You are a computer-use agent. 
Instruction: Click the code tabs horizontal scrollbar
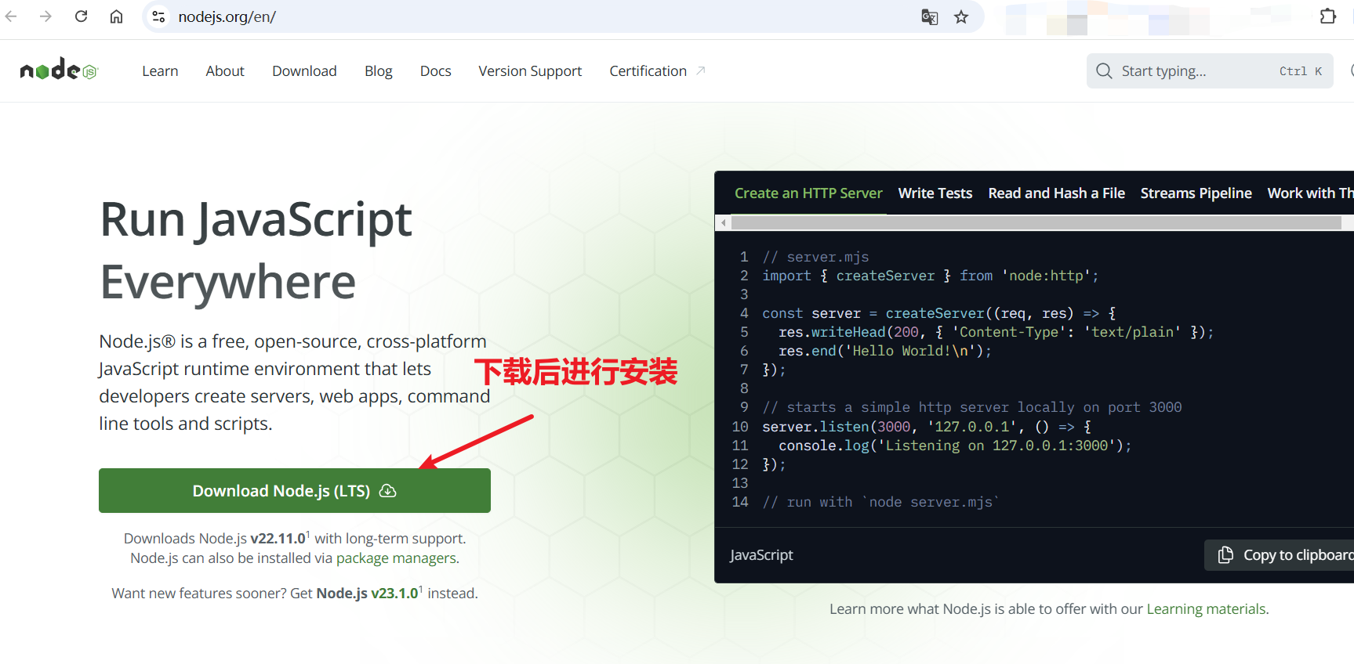point(1036,223)
